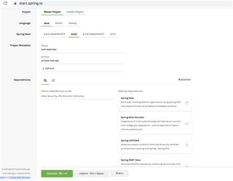Select Spring Boot 2.2.3 (SNAPSHOT)
The height and width of the screenshot is (181, 233).
[x=55, y=34]
